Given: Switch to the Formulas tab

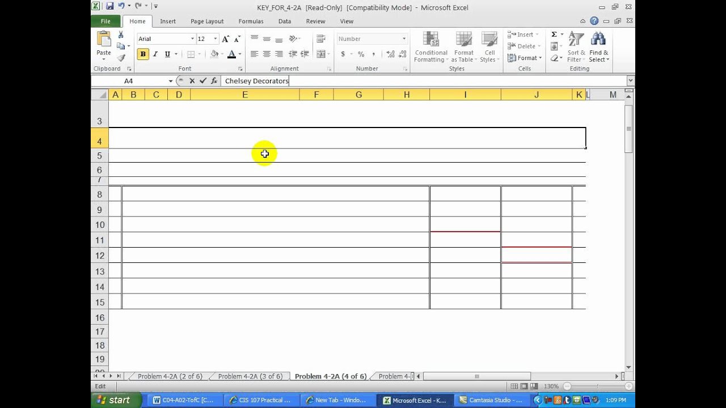Looking at the screenshot, I should click(251, 21).
